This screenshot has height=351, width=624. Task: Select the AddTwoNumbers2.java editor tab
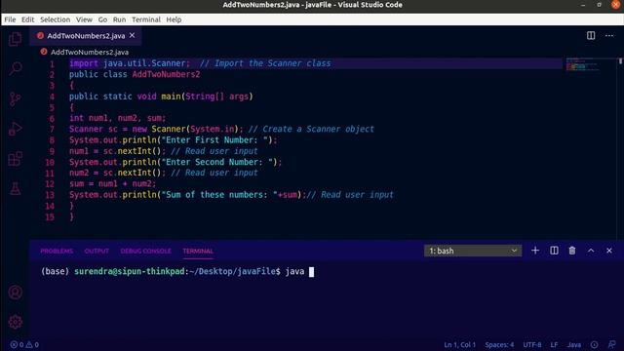pyautogui.click(x=86, y=36)
